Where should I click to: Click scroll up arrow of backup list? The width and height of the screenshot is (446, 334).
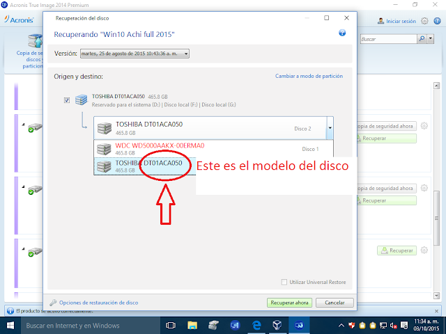[x=437, y=86]
